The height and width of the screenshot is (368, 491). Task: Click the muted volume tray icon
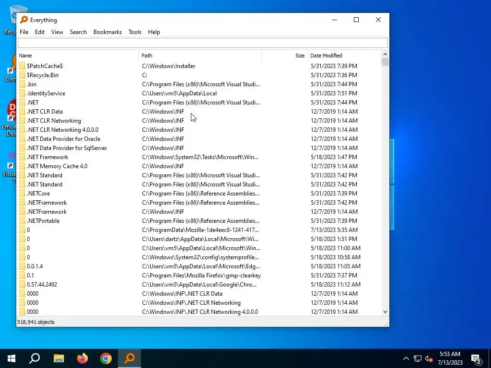(x=429, y=358)
